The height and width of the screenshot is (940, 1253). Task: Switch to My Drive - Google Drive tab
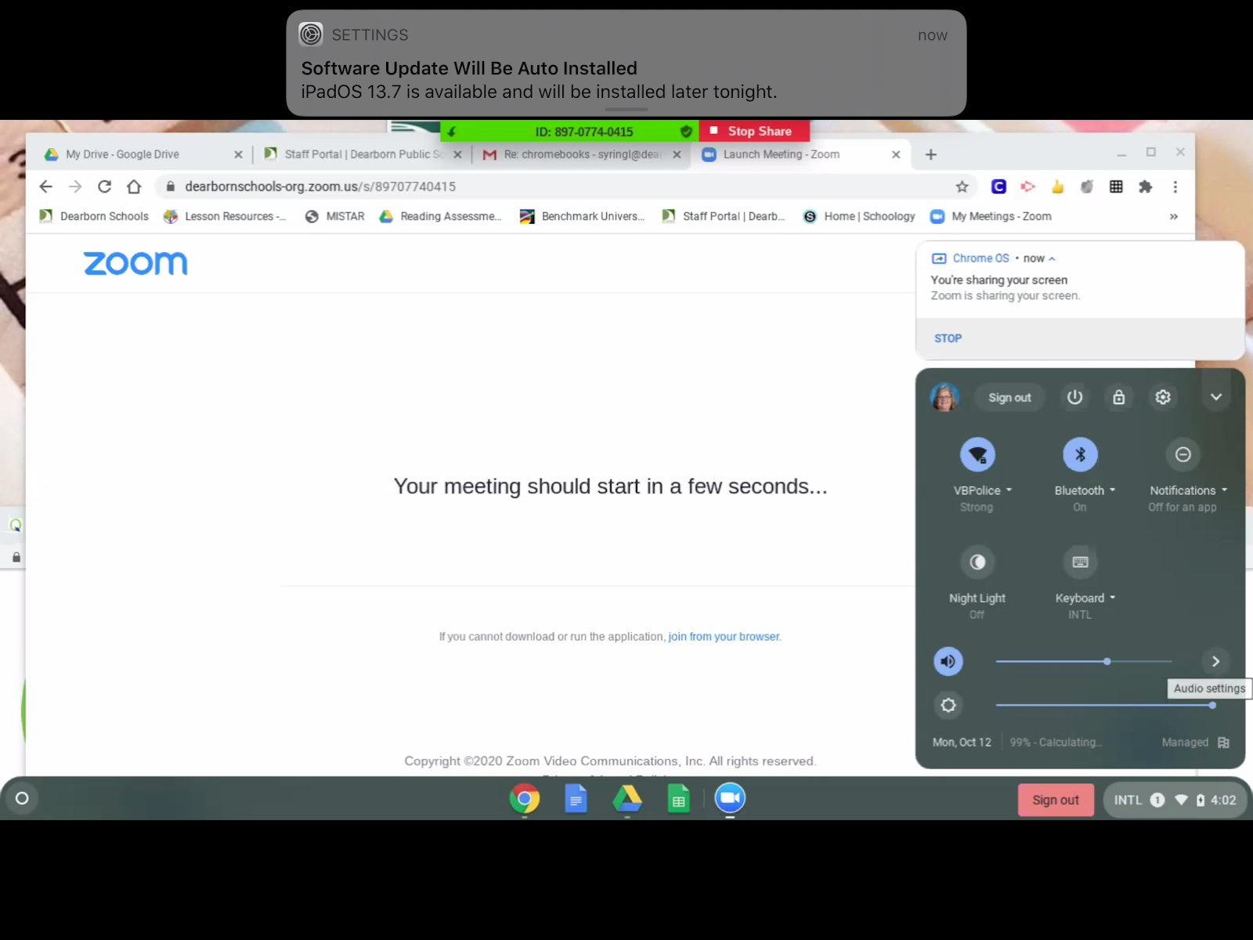(x=143, y=154)
